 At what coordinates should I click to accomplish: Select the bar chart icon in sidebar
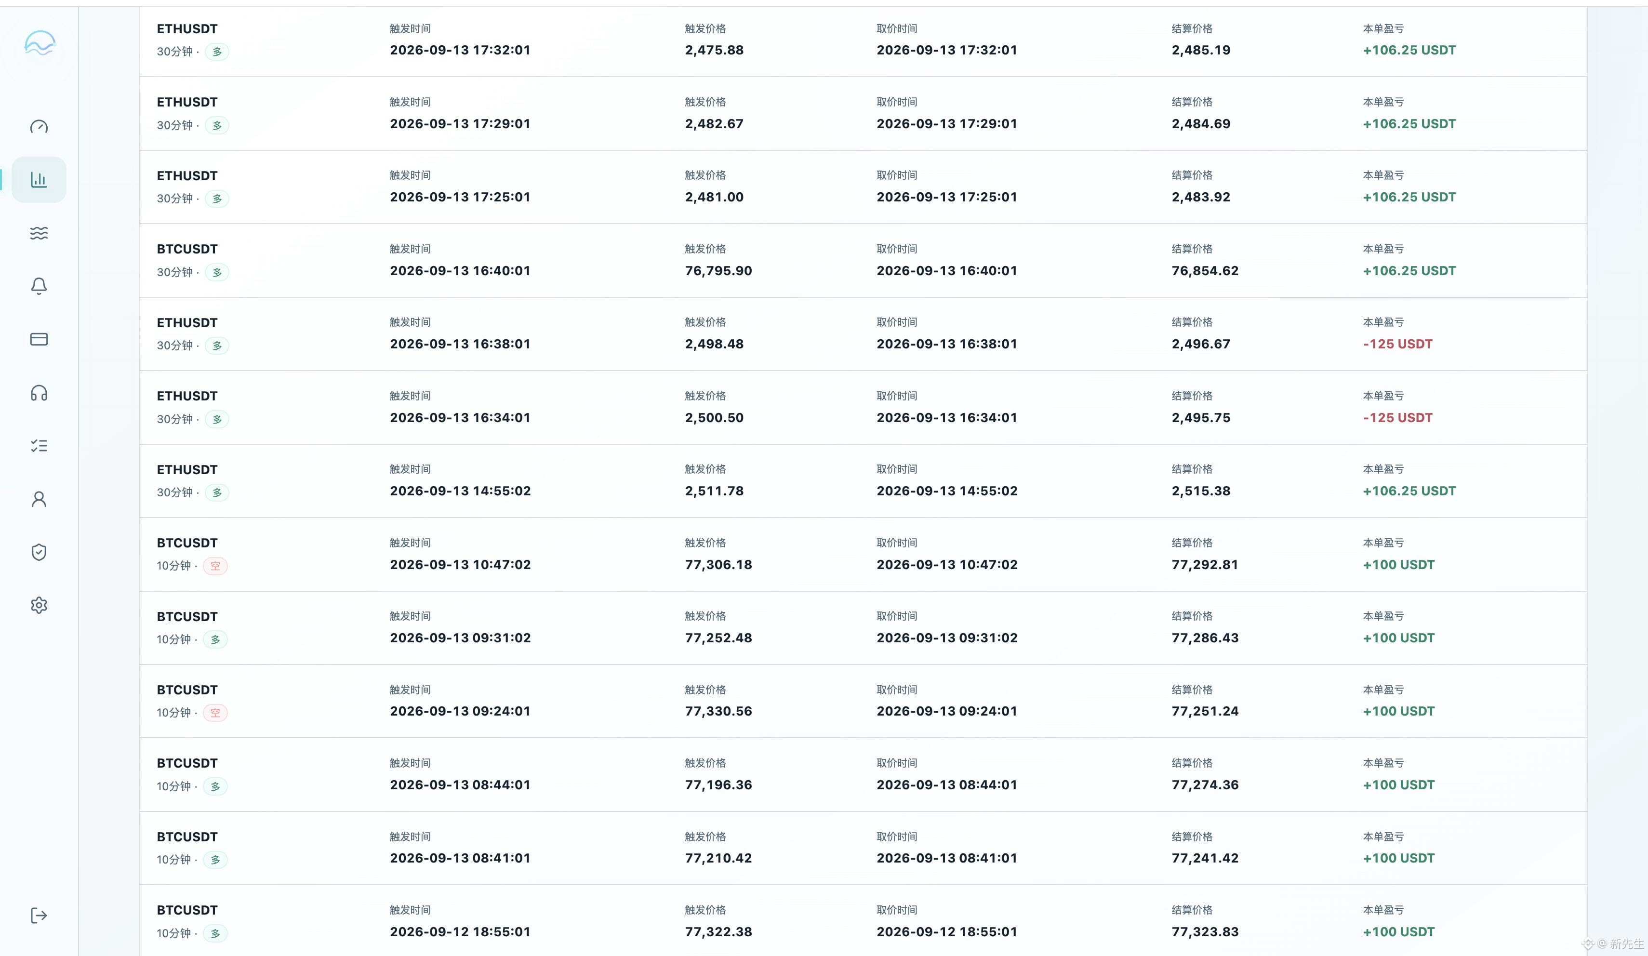click(39, 180)
